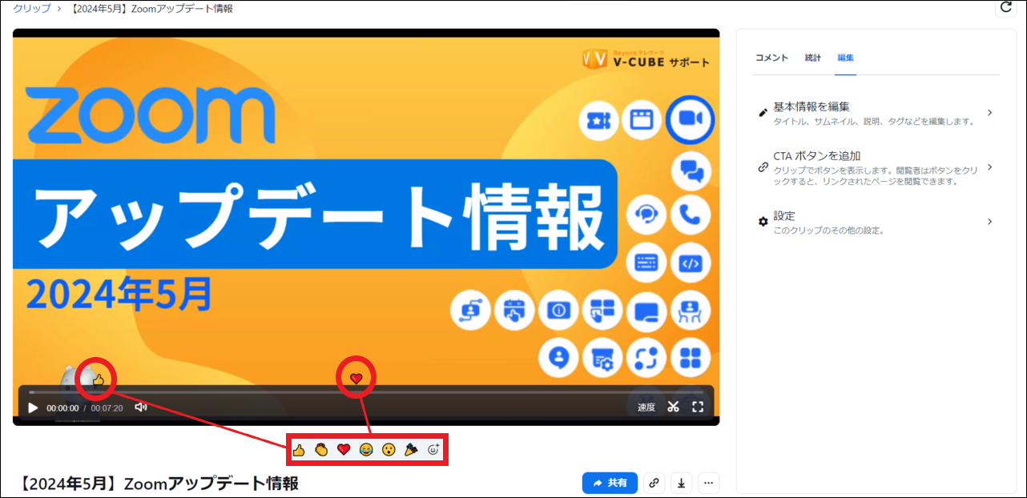
Task: Open 基本情報を編集 section
Action: point(876,114)
